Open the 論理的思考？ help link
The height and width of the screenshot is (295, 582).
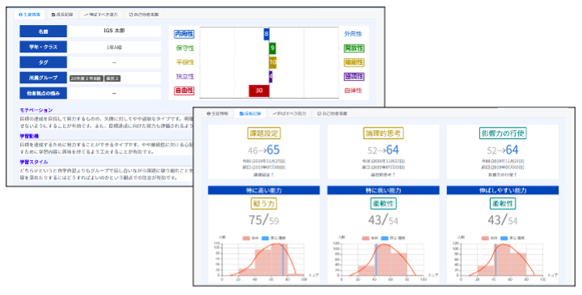(x=383, y=175)
